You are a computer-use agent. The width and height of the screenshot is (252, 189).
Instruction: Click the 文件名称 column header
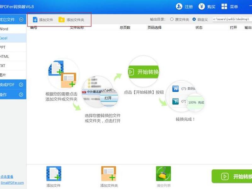coord(77,27)
